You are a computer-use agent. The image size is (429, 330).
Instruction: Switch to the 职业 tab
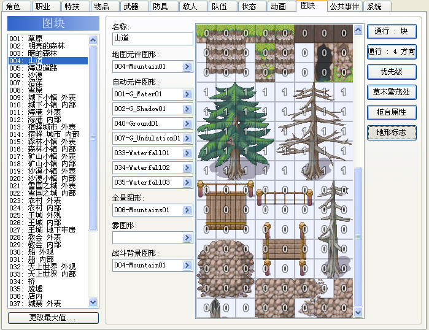coord(45,6)
